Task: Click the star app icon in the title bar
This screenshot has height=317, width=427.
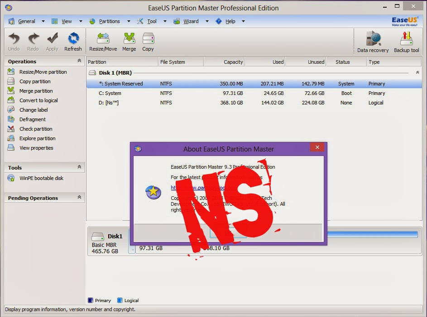Action: pyautogui.click(x=9, y=7)
